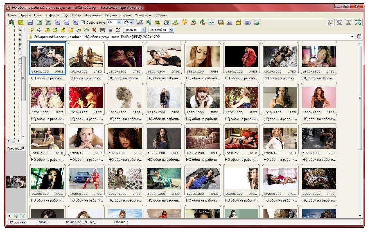The width and height of the screenshot is (370, 233).
Task: Switch to list view mode icon
Action: [118, 30]
